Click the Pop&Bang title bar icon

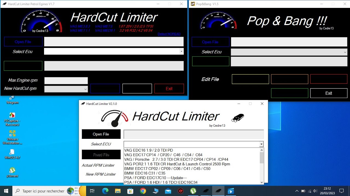(193, 4)
